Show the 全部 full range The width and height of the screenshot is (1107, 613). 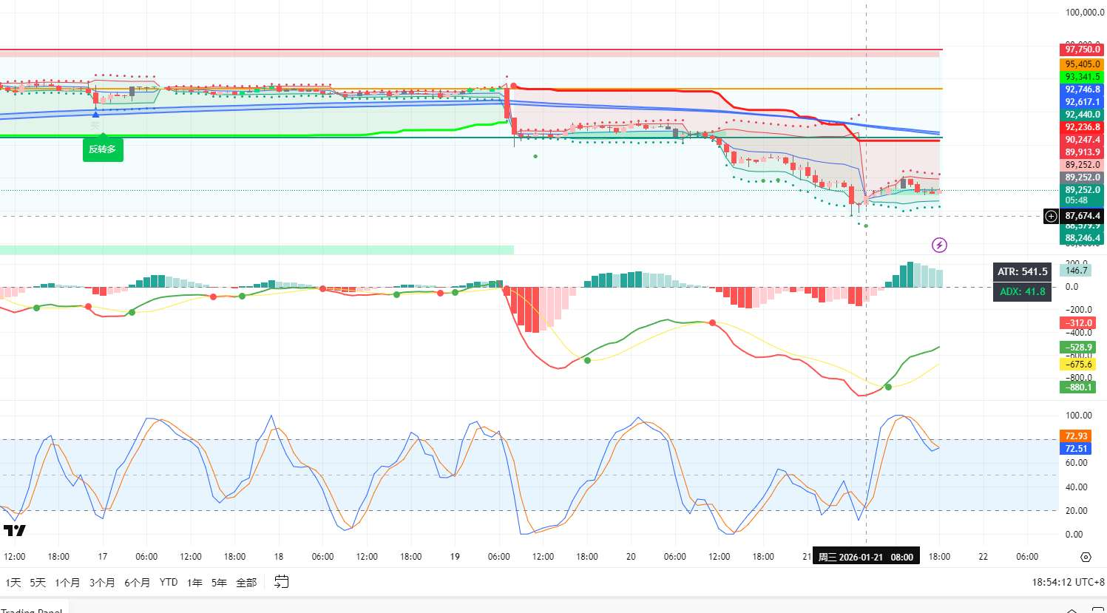246,583
